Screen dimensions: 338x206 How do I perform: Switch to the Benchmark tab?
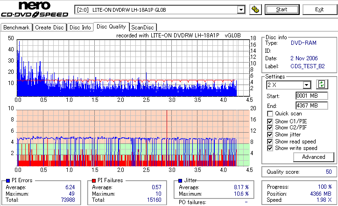(16, 28)
